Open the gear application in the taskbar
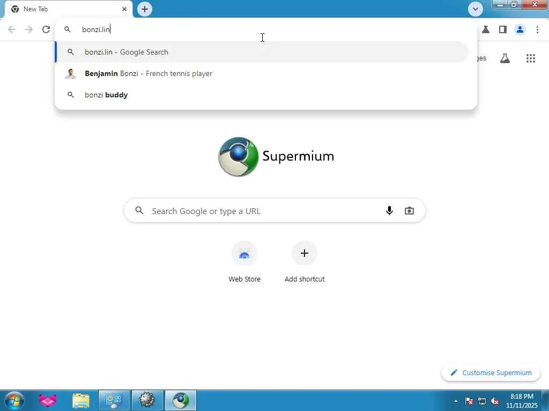Screen dimensions: 549x411 point(147,400)
